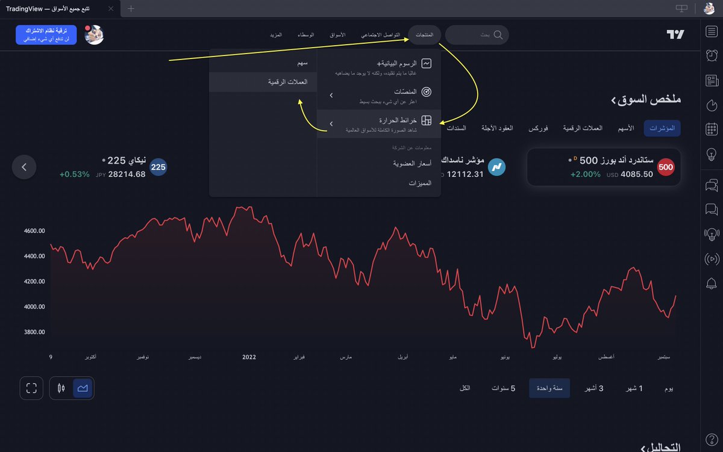The width and height of the screenshot is (723, 452).
Task: Click the ترقية نظام الاشتراك upgrade button
Action: (x=46, y=35)
